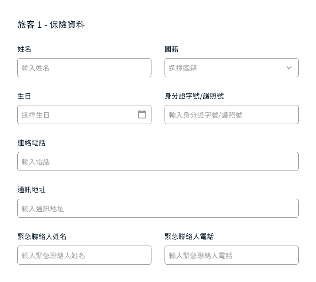This screenshot has height=282, width=316.
Task: Click the 姓名 field label
Action: click(24, 49)
